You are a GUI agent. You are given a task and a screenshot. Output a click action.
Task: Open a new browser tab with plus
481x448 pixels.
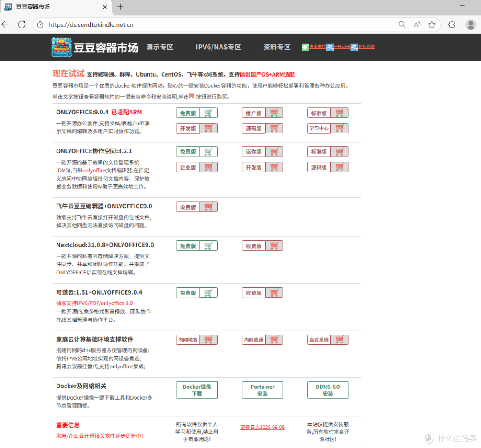tap(120, 7)
